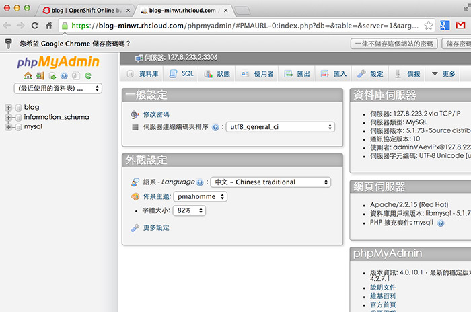Click the 伺服器: 127.8.223.2:3306 breadcrumb link
Screen dimensions: 471x312
coord(181,58)
